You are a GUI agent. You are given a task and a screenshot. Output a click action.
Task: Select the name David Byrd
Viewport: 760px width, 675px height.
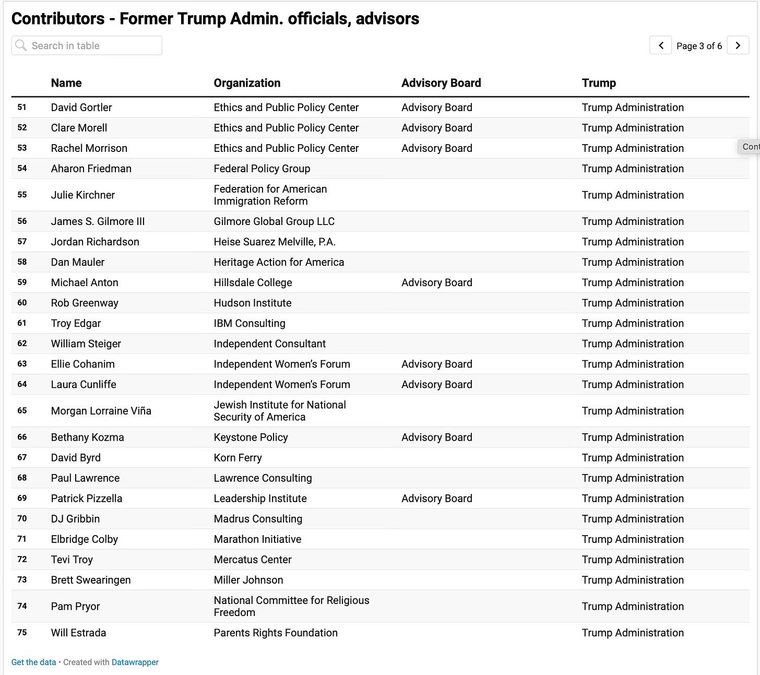pos(76,458)
